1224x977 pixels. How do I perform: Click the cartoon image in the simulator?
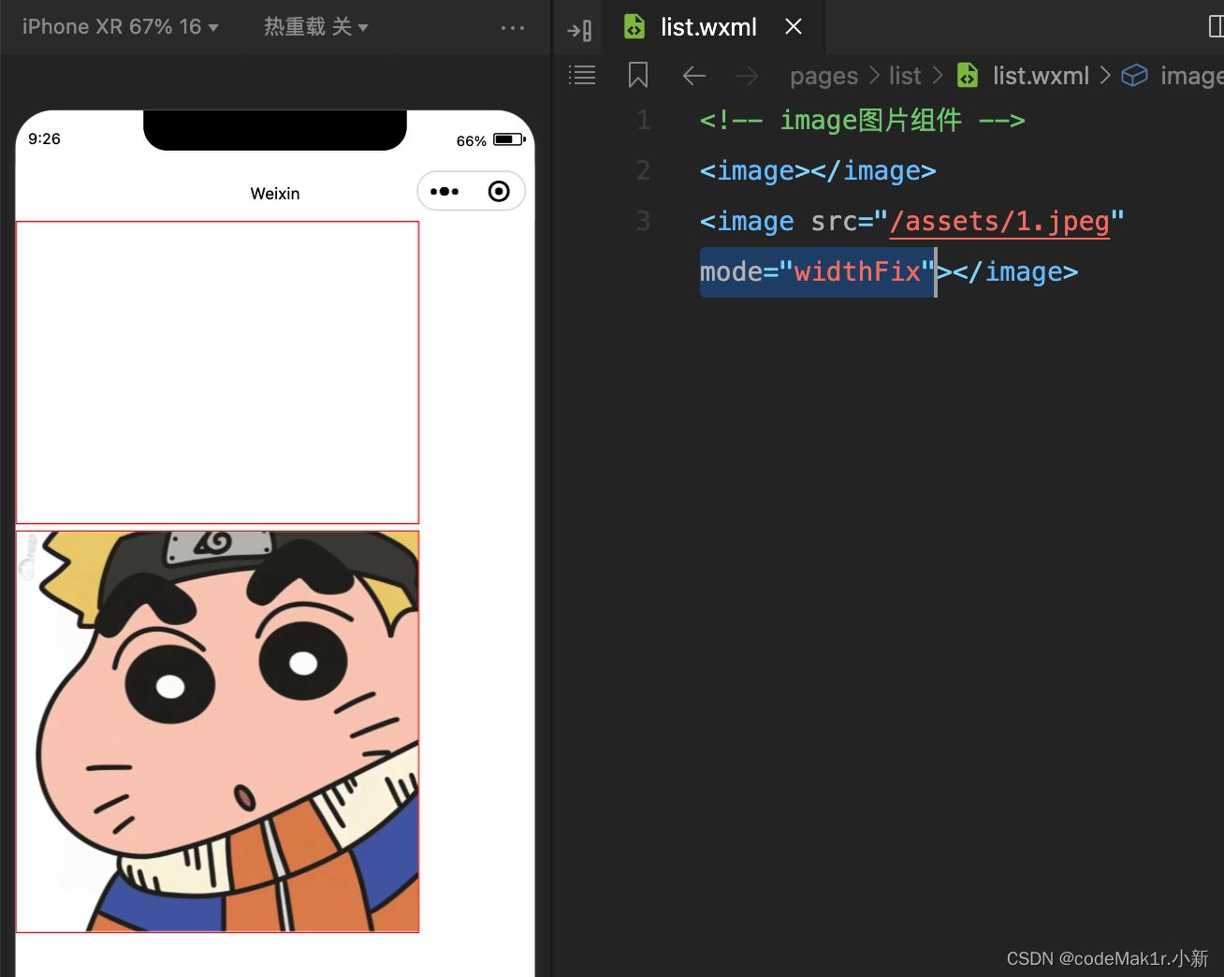coord(217,732)
